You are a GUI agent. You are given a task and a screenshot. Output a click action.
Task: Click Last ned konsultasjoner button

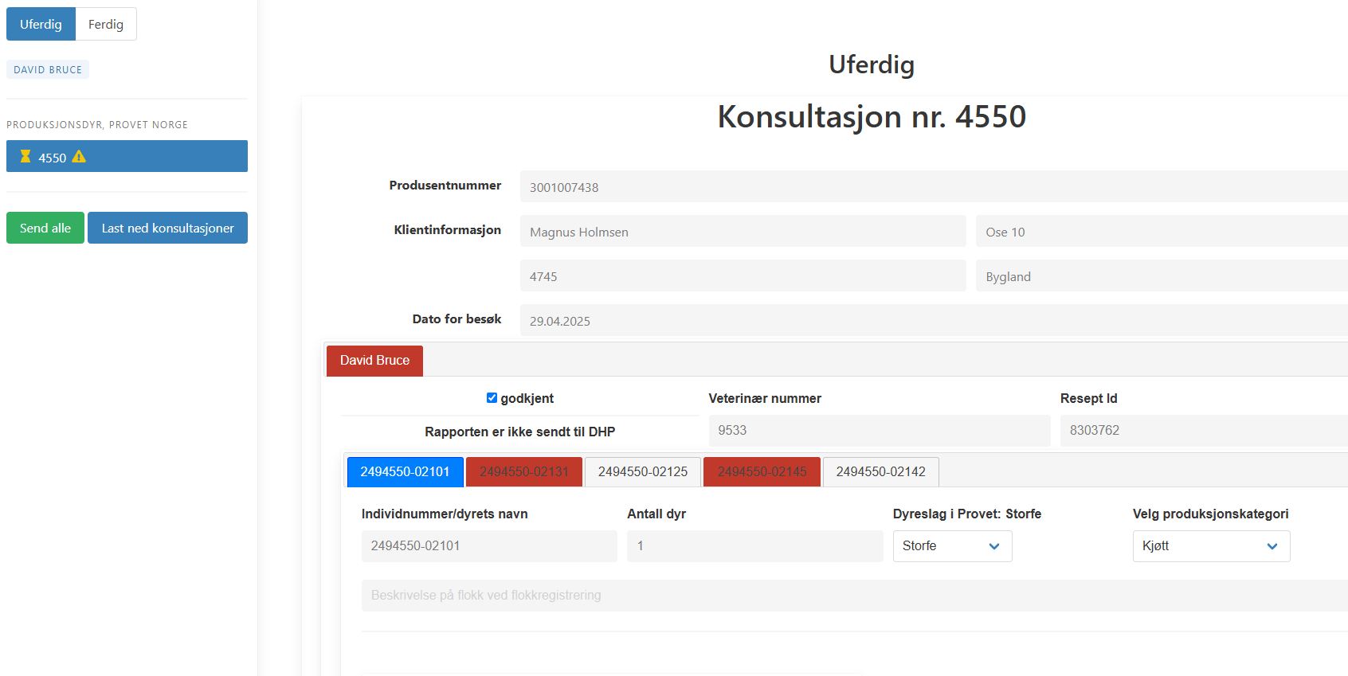[x=167, y=228]
